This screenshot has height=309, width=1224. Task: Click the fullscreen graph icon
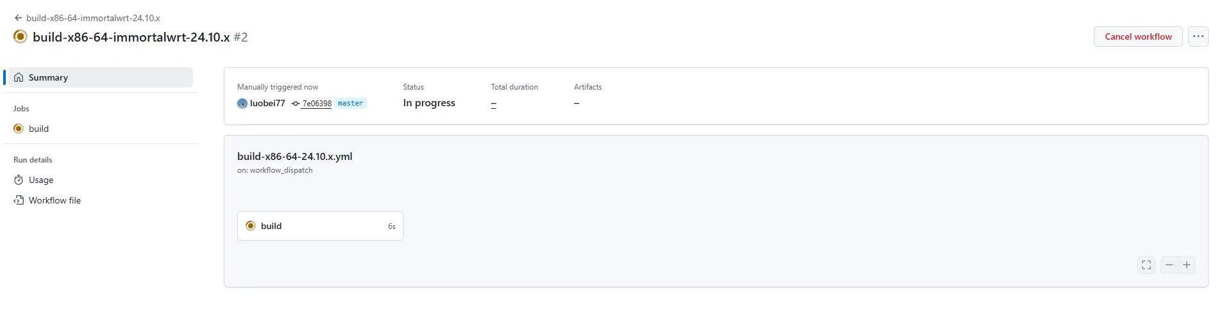[x=1146, y=265]
